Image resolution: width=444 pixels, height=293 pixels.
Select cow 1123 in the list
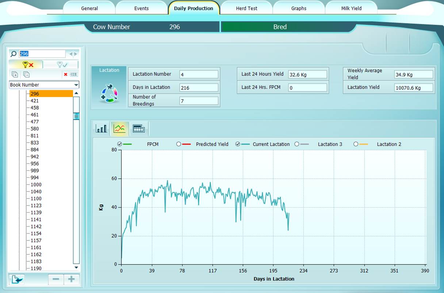[36, 205]
